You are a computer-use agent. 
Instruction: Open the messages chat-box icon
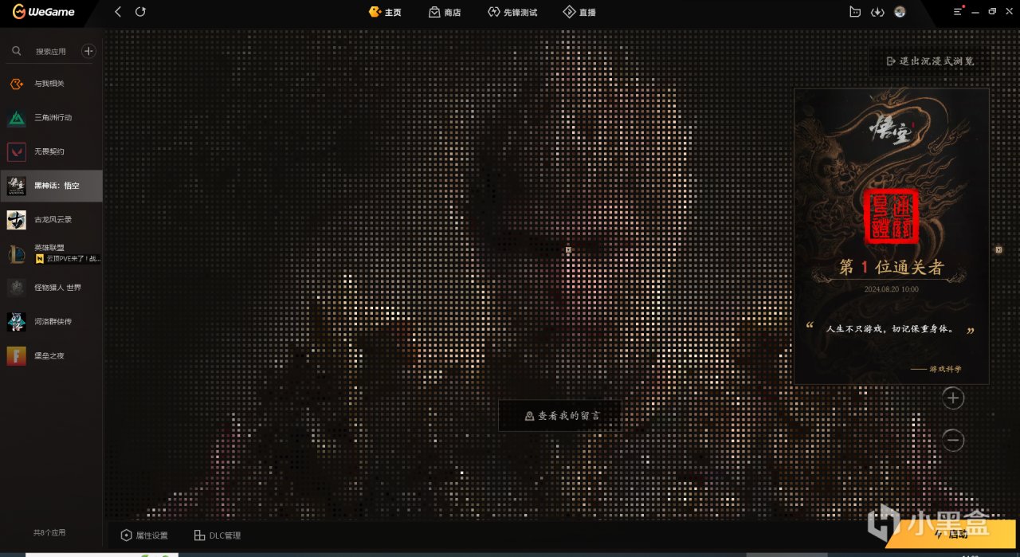(855, 12)
